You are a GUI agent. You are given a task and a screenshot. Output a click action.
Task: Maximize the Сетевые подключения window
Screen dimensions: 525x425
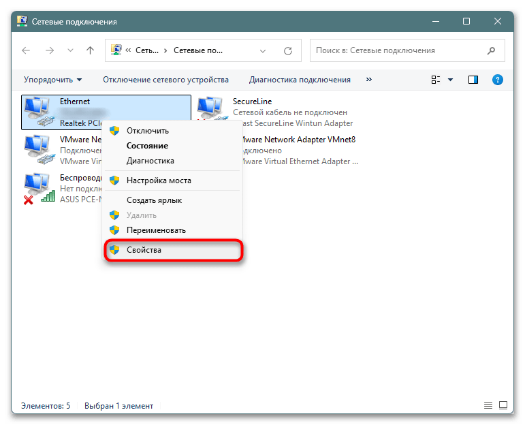tap(466, 21)
